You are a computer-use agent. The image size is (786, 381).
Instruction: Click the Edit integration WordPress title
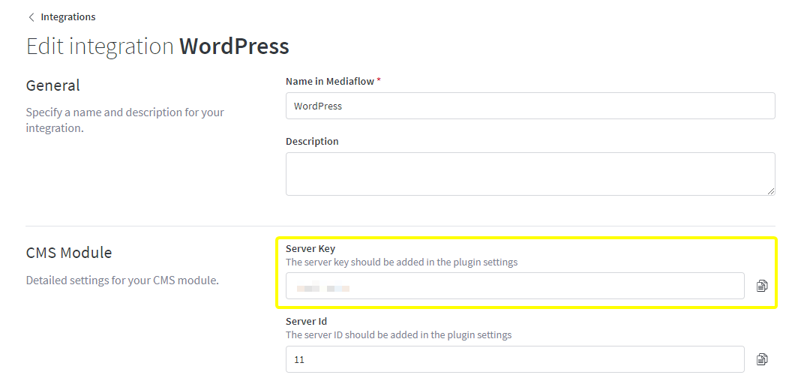157,46
